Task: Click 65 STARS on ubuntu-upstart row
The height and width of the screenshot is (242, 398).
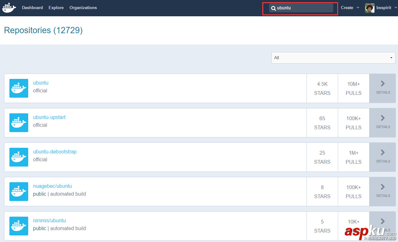Action: point(322,123)
